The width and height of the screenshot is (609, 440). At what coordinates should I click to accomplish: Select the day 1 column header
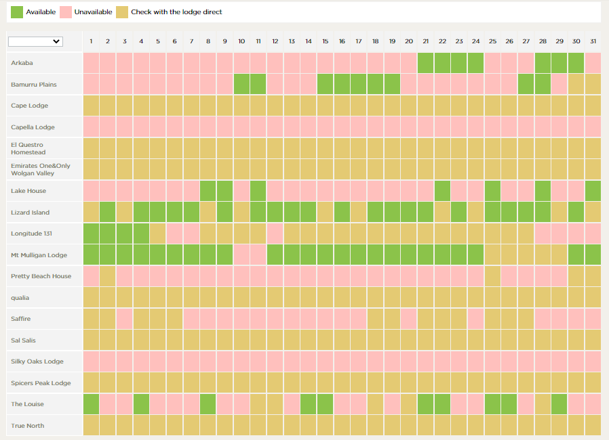tap(91, 41)
